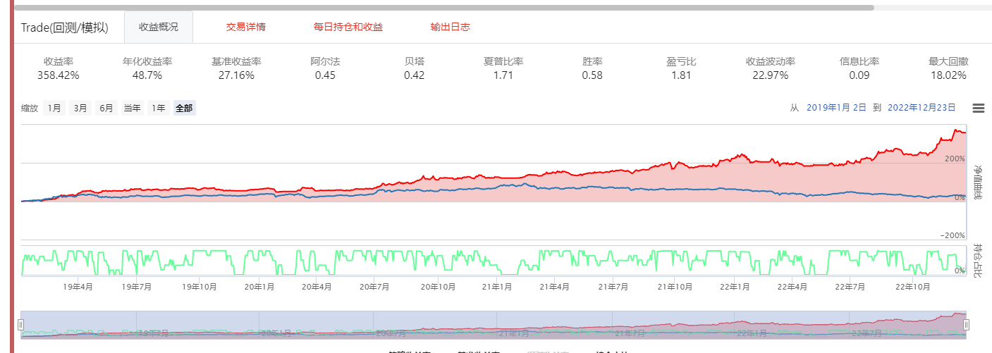Pick the 1年 zoom range
The width and height of the screenshot is (992, 353).
point(160,109)
